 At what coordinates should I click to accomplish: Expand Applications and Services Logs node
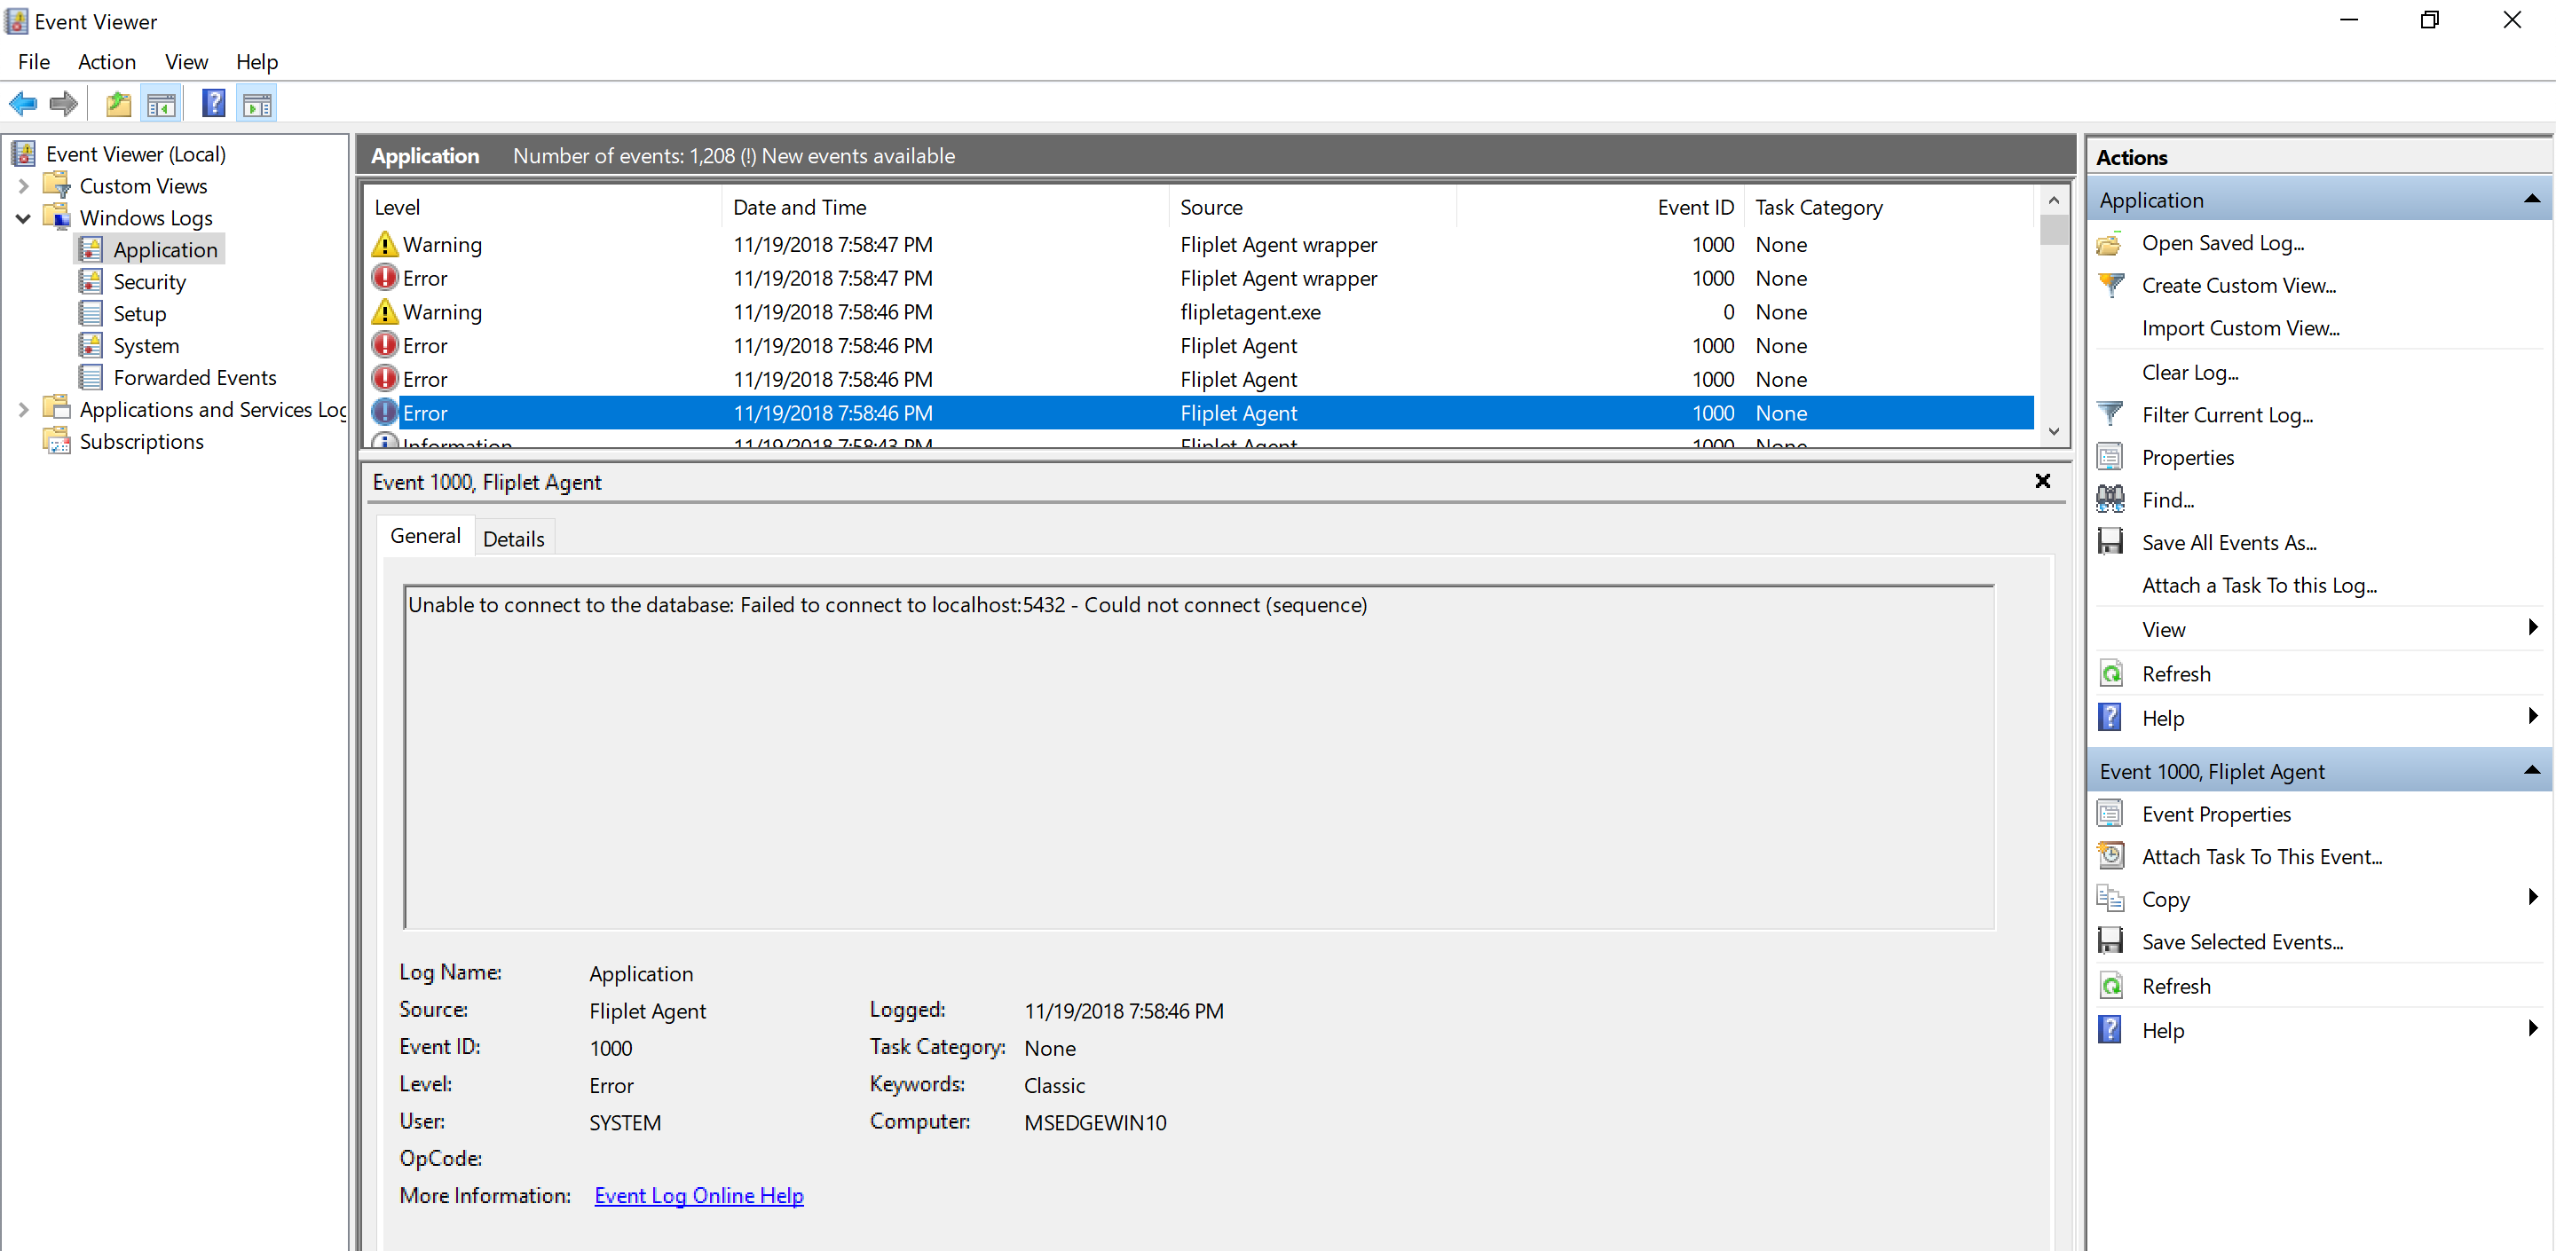point(24,410)
